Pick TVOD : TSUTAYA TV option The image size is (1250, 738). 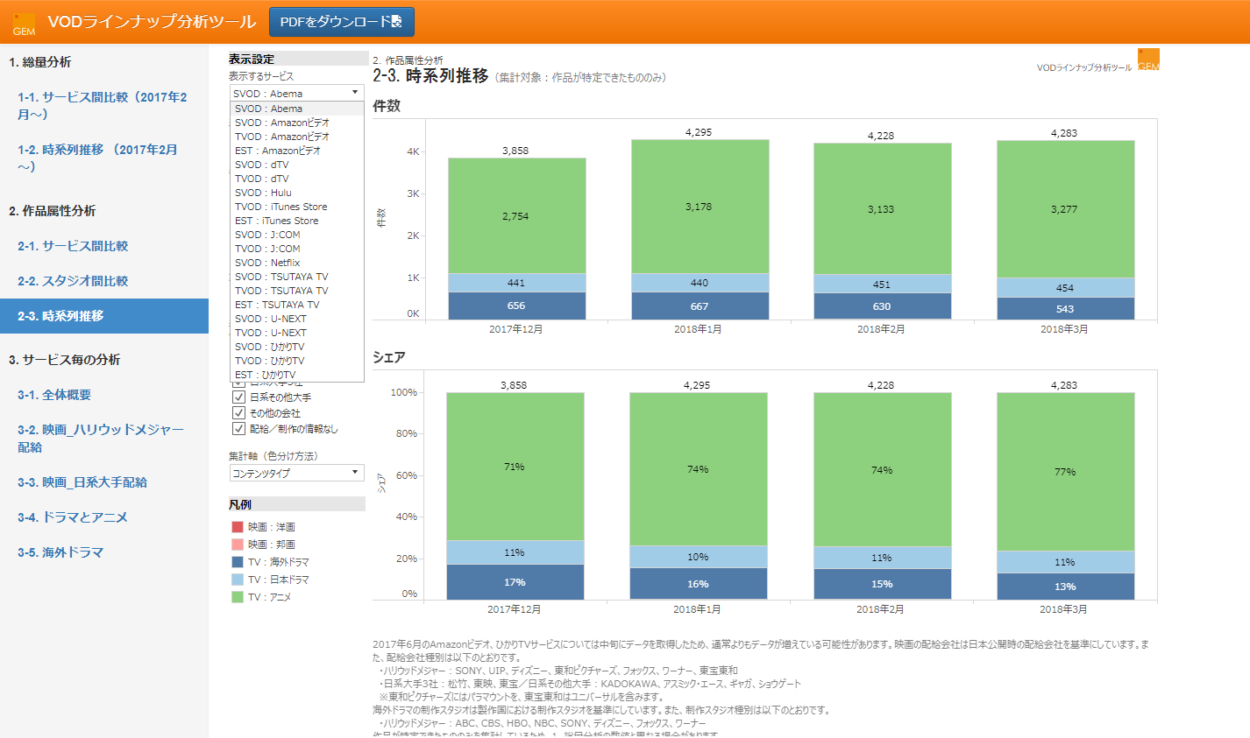click(x=297, y=291)
